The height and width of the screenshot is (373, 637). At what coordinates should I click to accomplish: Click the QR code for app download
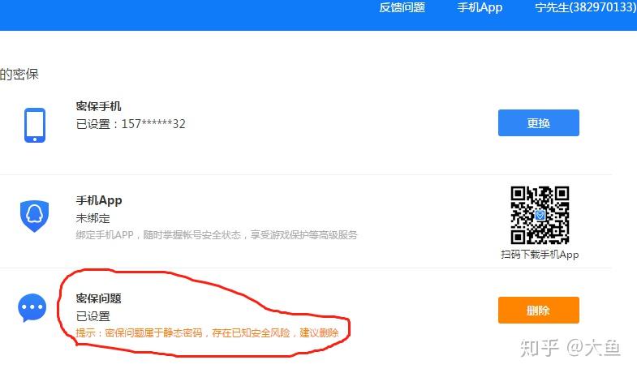tap(540, 215)
